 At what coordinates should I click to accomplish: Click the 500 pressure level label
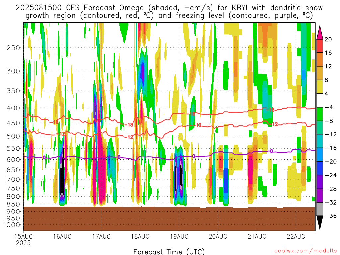click(13, 136)
